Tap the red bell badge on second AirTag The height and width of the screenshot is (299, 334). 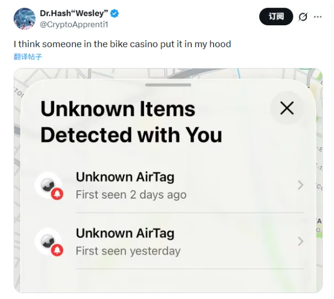click(57, 250)
